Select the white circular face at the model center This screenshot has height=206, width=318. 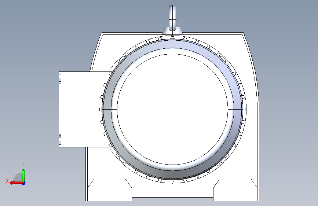click(172, 109)
